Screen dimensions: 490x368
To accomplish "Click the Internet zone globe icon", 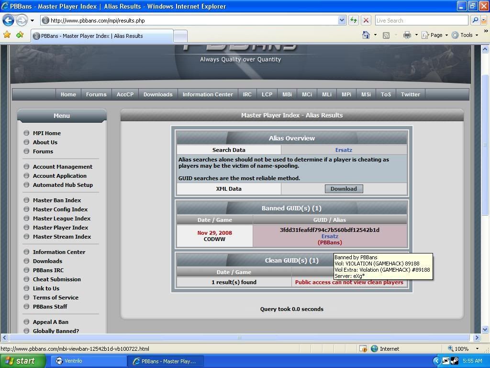I will coord(374,349).
